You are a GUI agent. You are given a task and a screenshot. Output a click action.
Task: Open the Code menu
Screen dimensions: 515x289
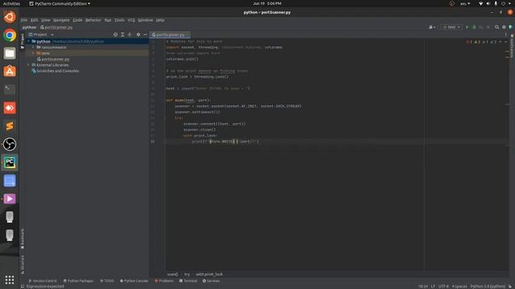77,20
